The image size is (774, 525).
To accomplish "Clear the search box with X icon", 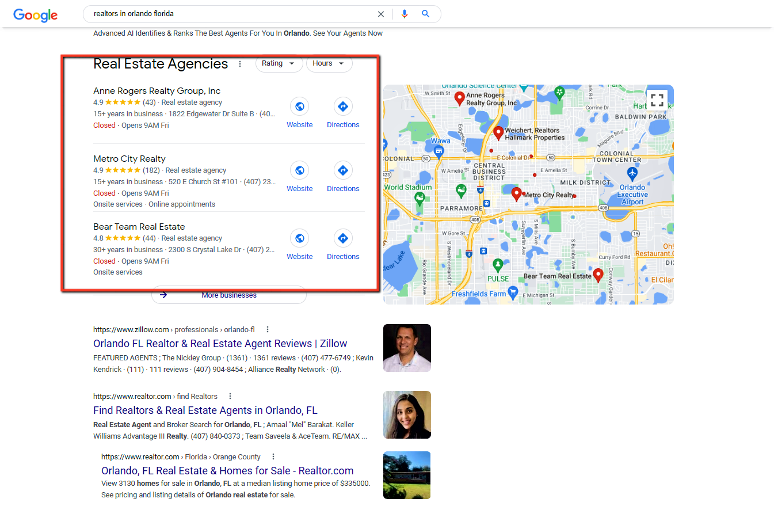I will click(x=380, y=14).
